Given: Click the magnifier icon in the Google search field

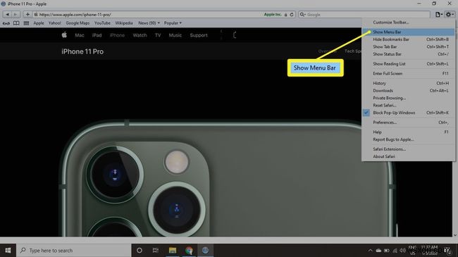Looking at the screenshot, I should pyautogui.click(x=302, y=14).
